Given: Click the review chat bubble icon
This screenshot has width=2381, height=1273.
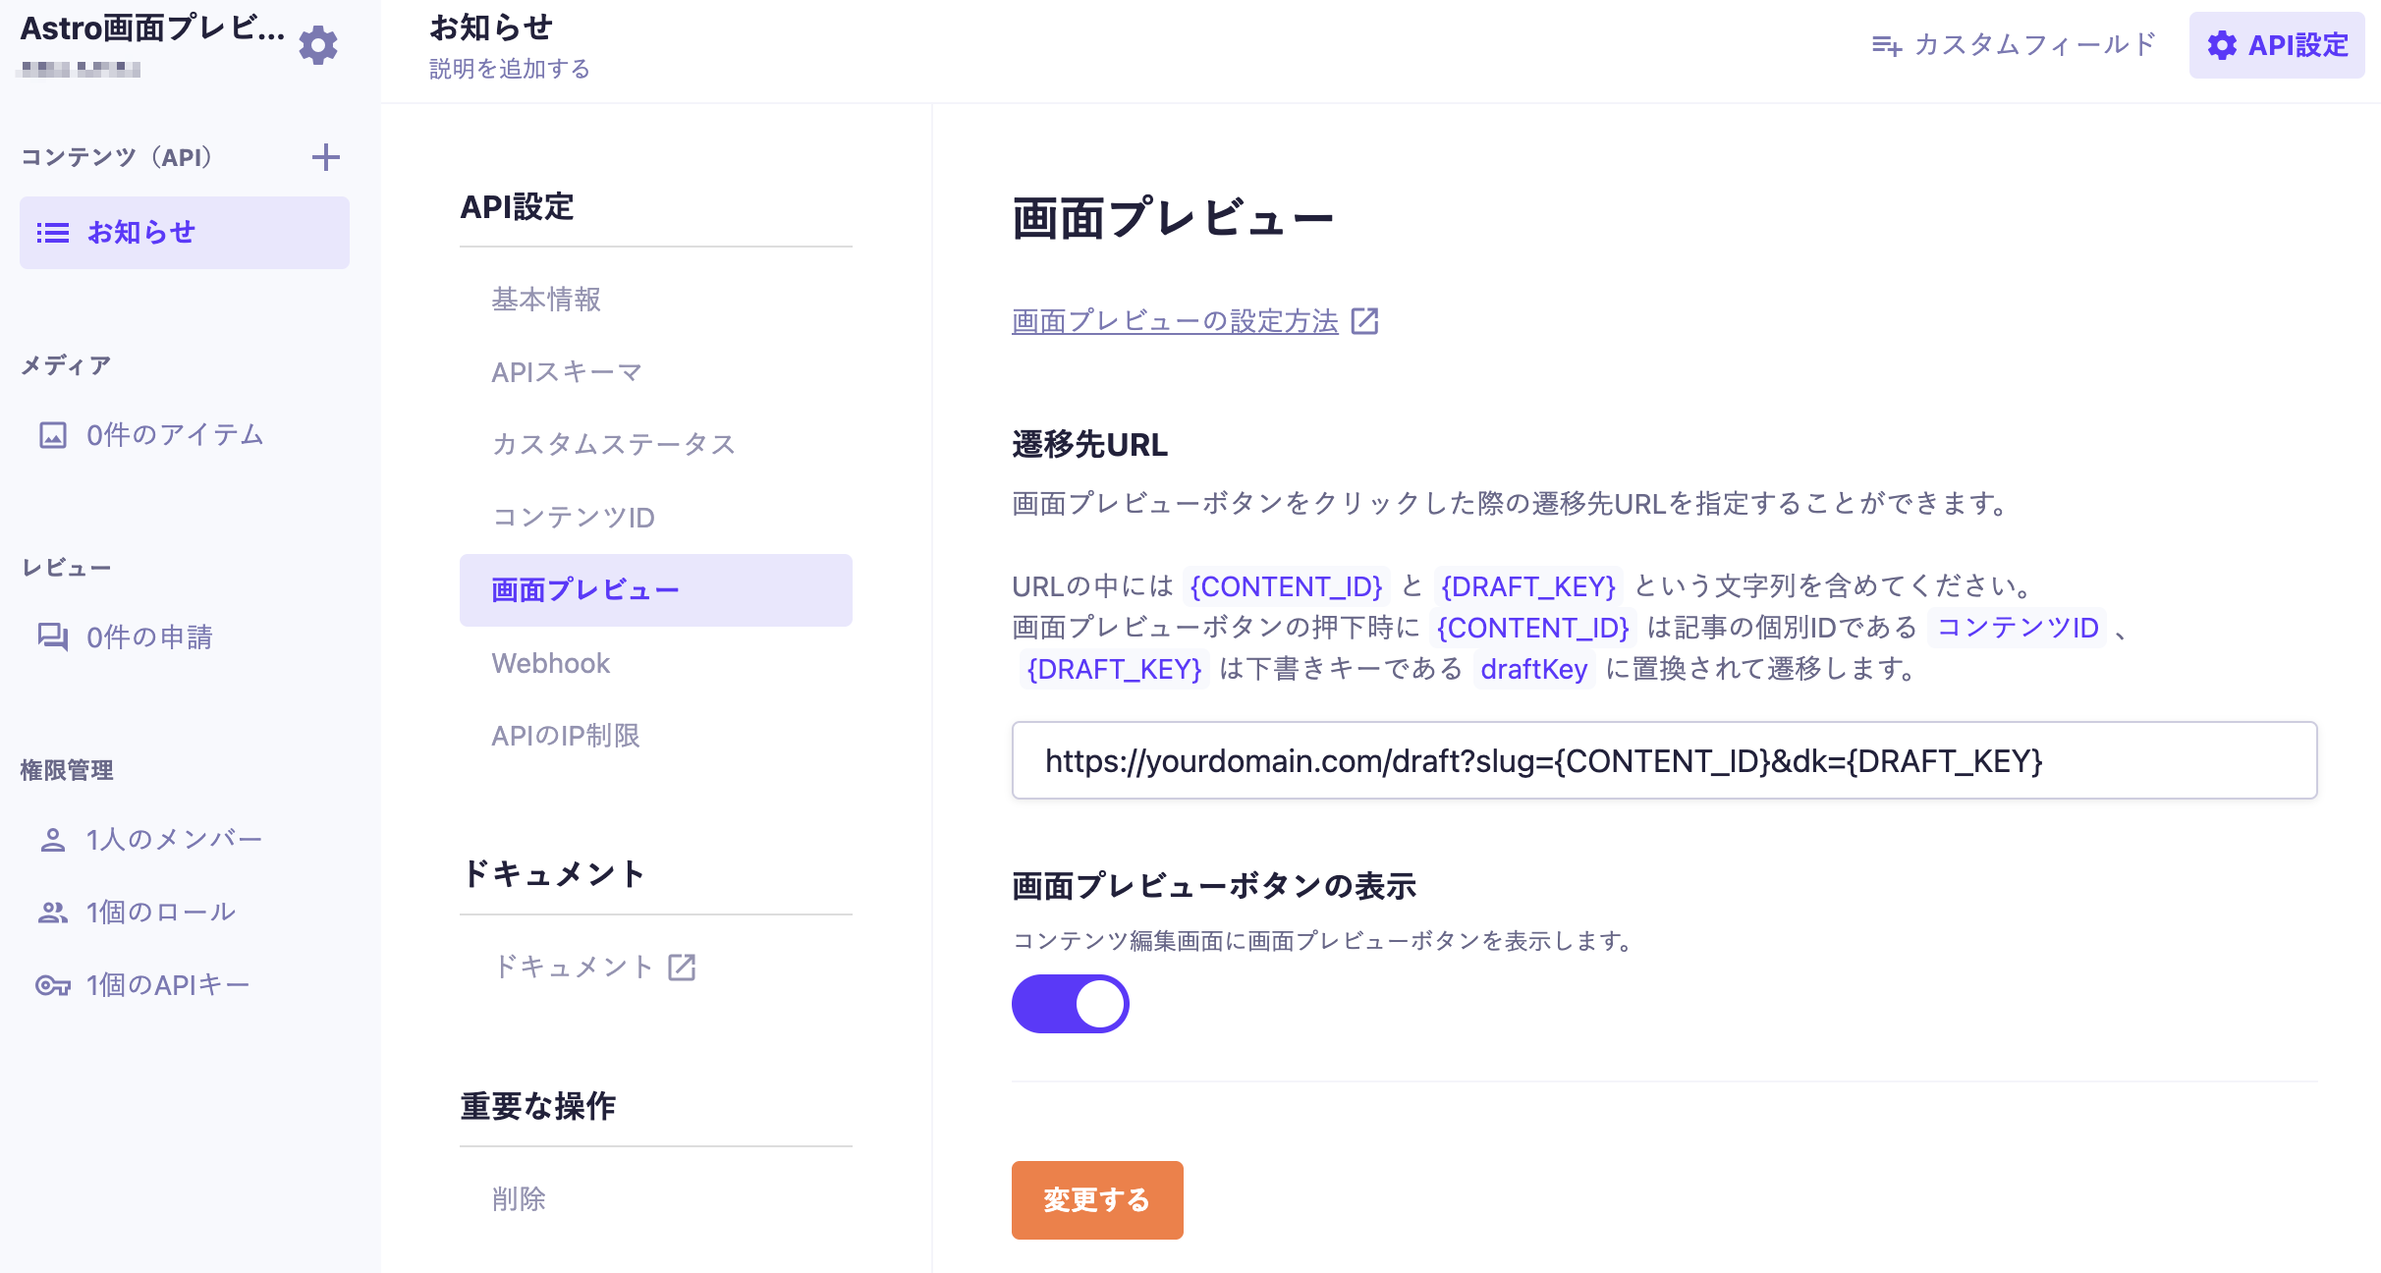Looking at the screenshot, I should [x=53, y=636].
